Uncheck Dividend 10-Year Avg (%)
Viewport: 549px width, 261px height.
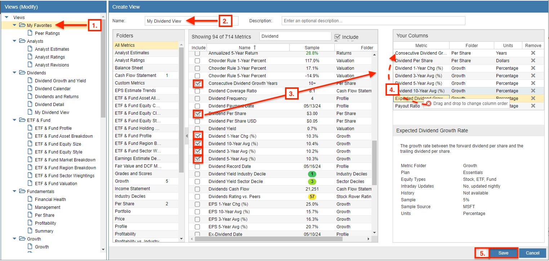pyautogui.click(x=197, y=144)
